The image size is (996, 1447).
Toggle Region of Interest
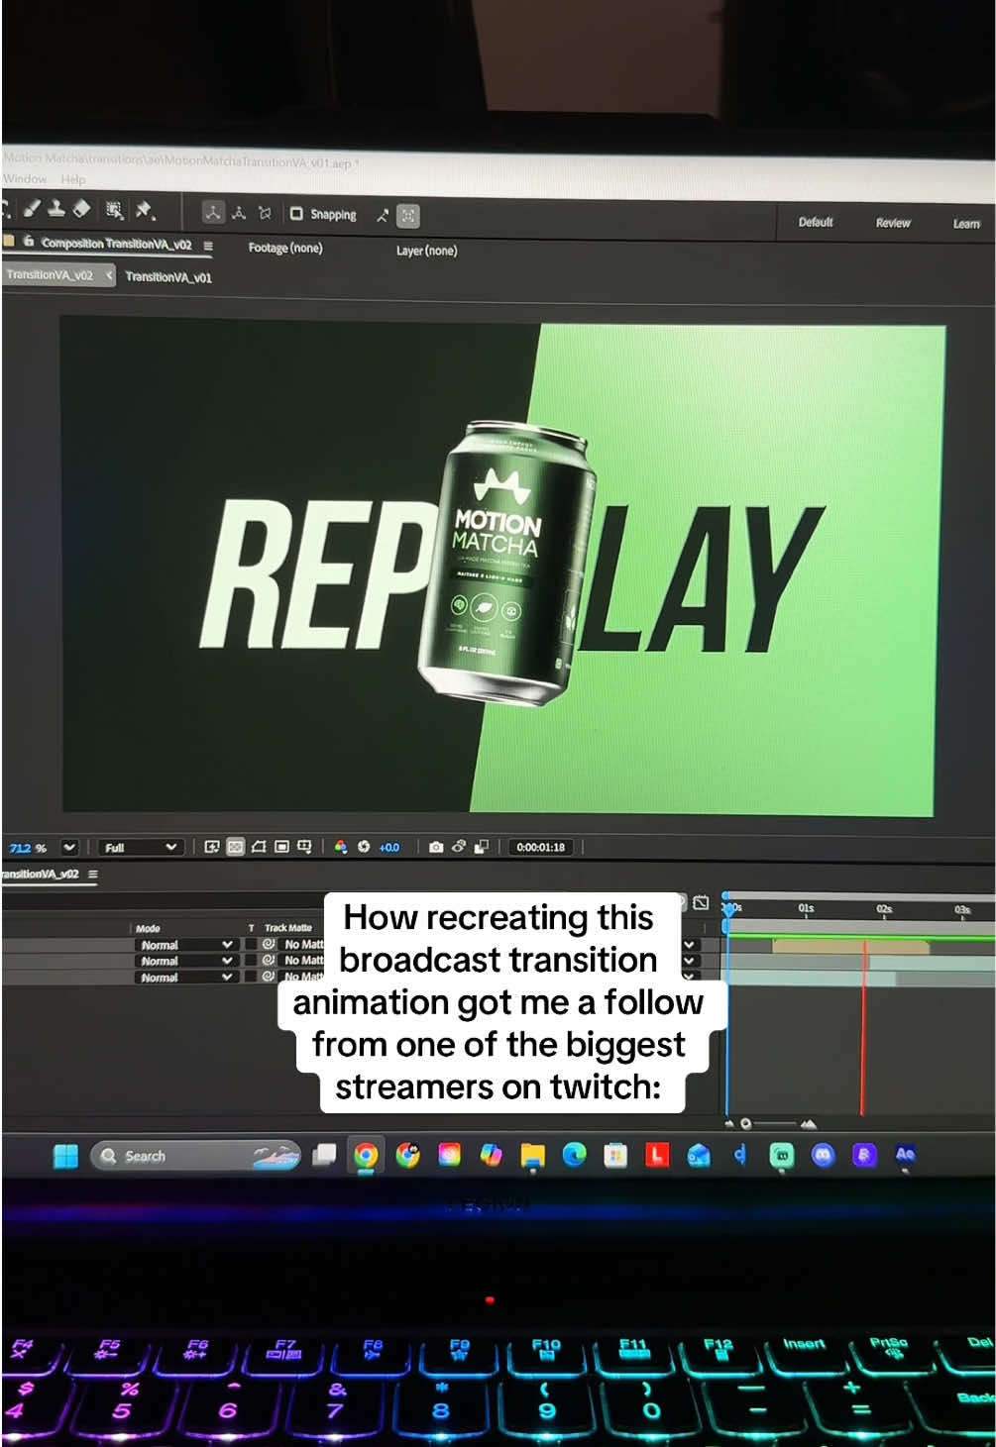point(281,847)
